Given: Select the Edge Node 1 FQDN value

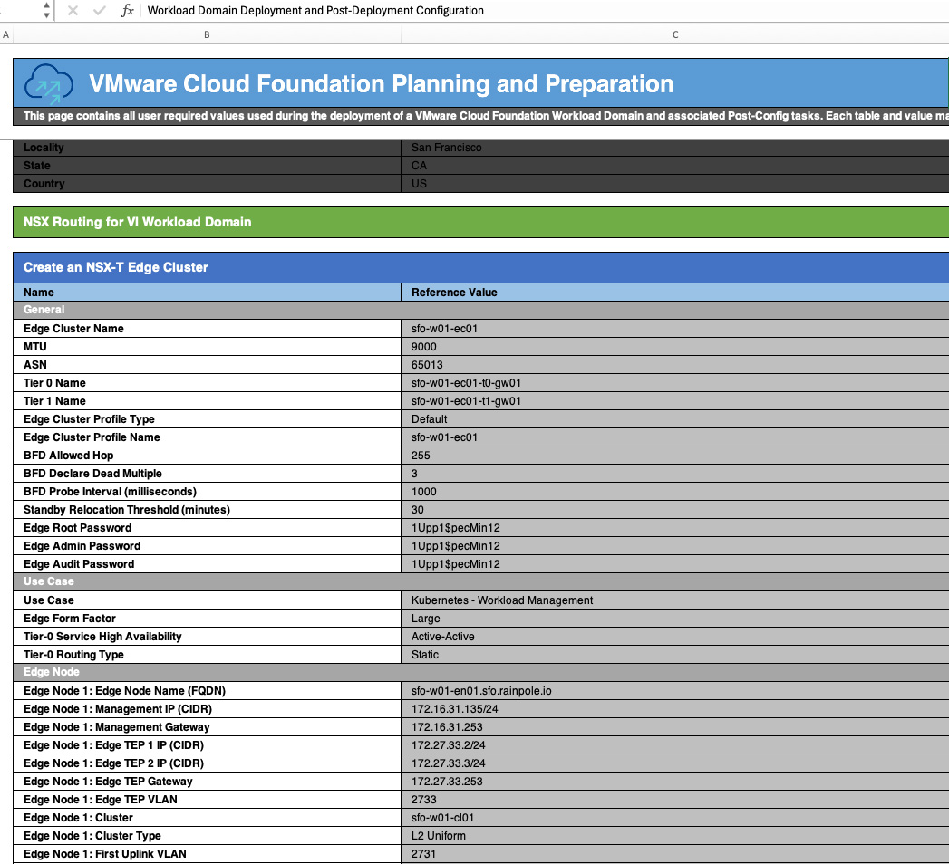Looking at the screenshot, I should [675, 691].
